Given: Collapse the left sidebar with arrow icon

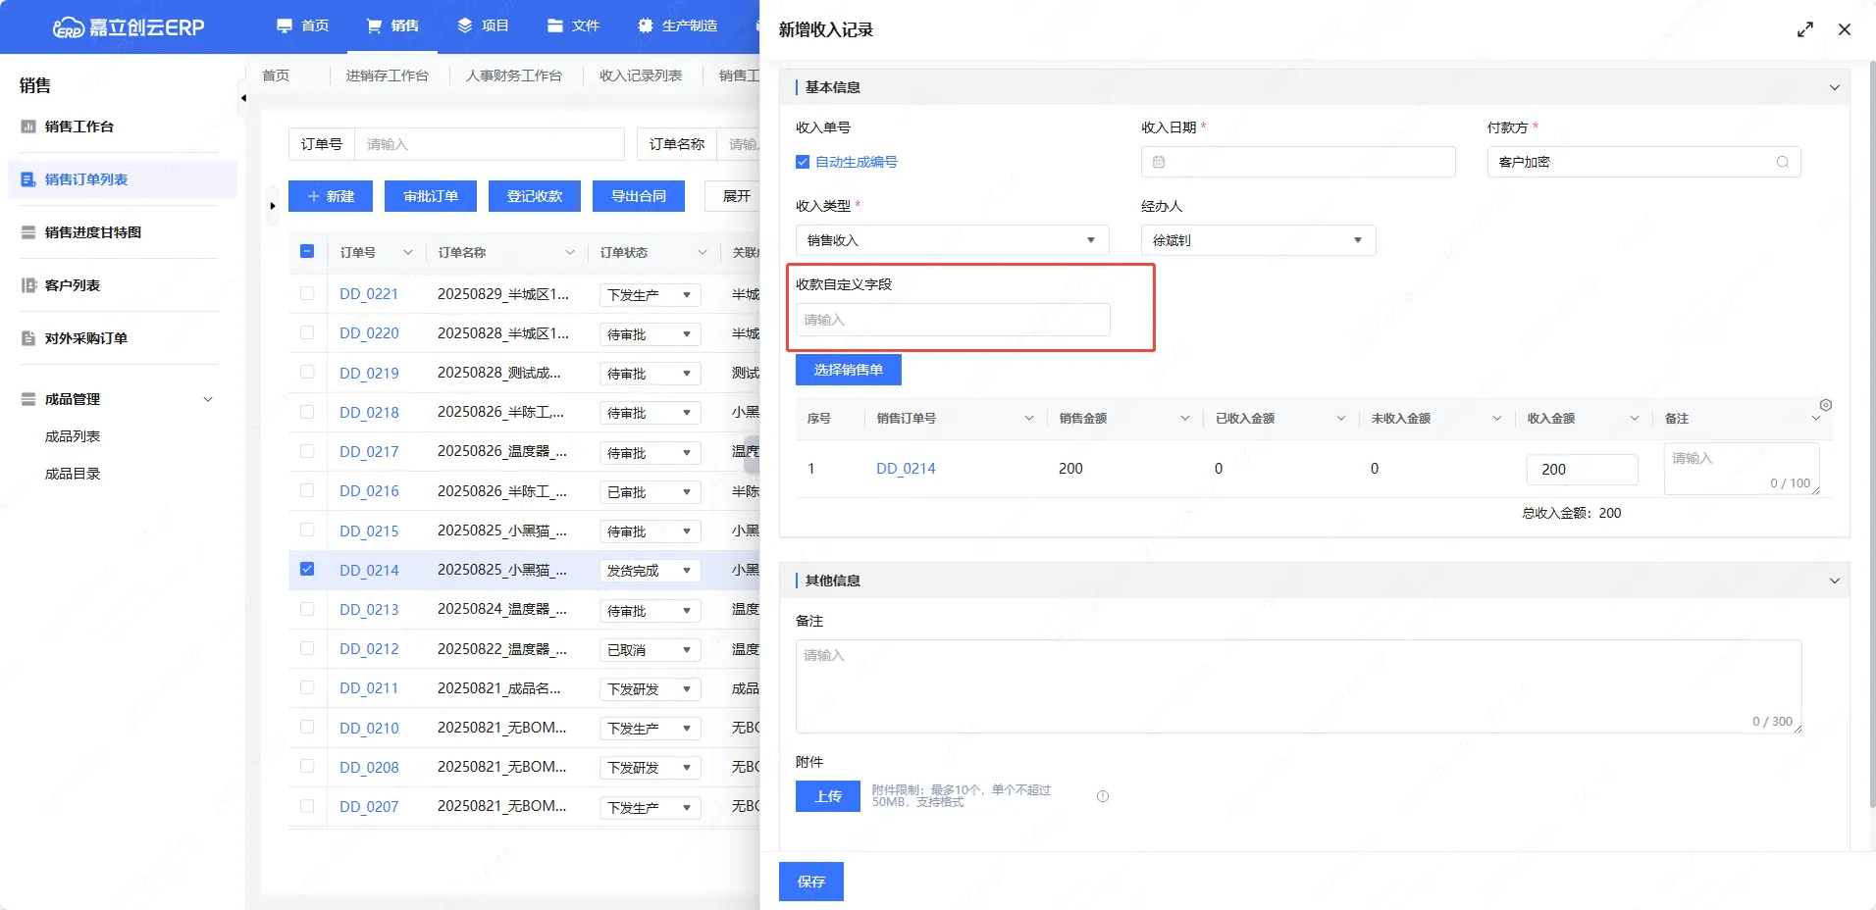Looking at the screenshot, I should pyautogui.click(x=243, y=98).
